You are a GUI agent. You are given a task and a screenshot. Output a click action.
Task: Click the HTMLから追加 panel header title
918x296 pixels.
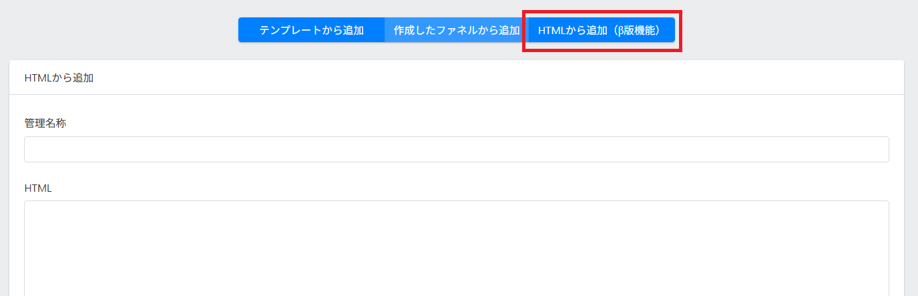point(59,78)
